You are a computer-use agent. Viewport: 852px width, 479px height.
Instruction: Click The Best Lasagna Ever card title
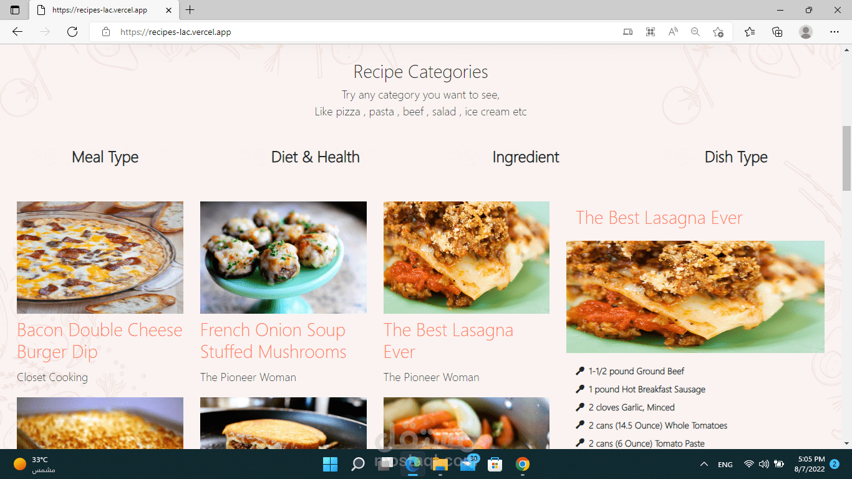(448, 341)
